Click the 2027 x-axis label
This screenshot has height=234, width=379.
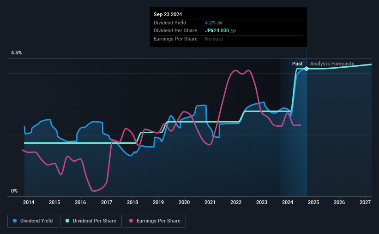(x=365, y=202)
